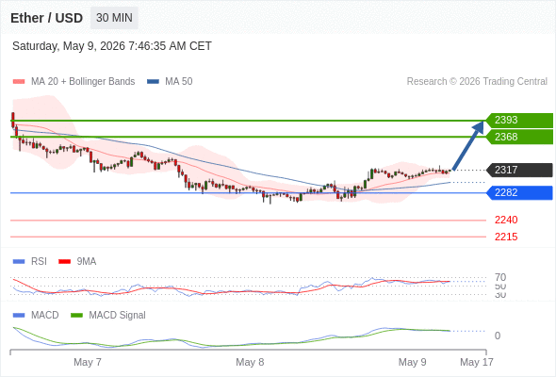Image resolution: width=556 pixels, height=377 pixels.
Task: Click the red 2240 support level label
Action: (x=506, y=220)
